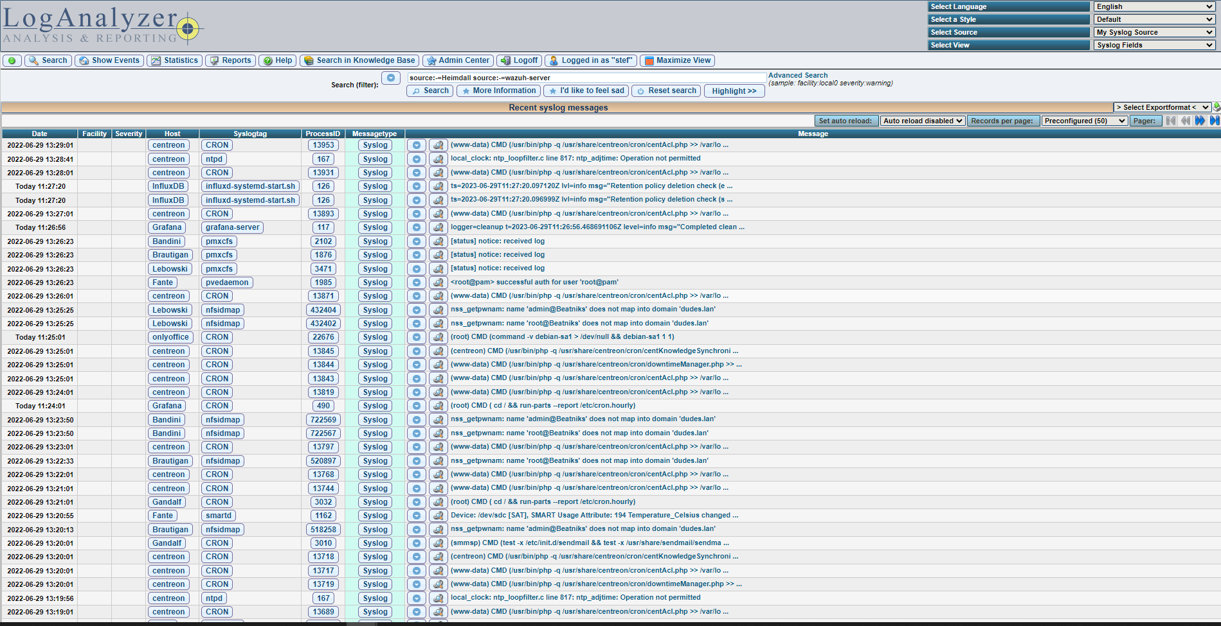
Task: Open the Statistics menu
Action: (x=175, y=60)
